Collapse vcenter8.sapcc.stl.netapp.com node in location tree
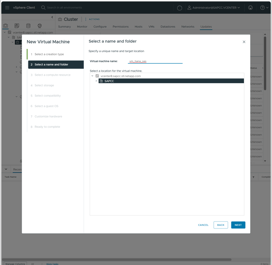 pos(92,76)
